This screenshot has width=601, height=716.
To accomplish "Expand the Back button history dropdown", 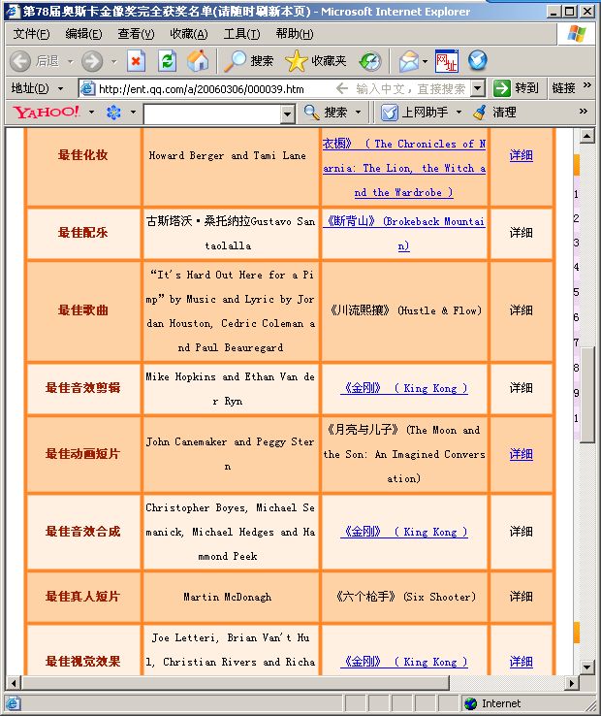I will click(70, 61).
